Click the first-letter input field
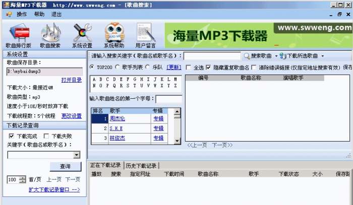 click(x=169, y=99)
